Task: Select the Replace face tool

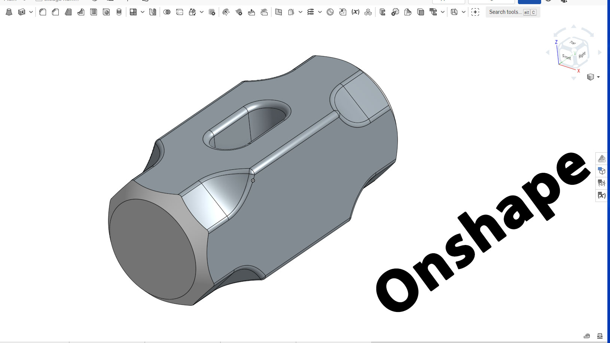Action: coord(264,12)
